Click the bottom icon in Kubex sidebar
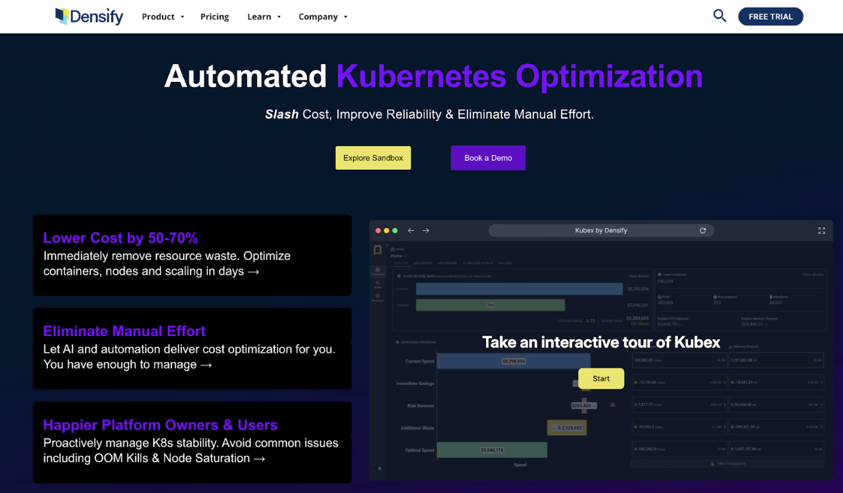The image size is (843, 493). [x=379, y=469]
